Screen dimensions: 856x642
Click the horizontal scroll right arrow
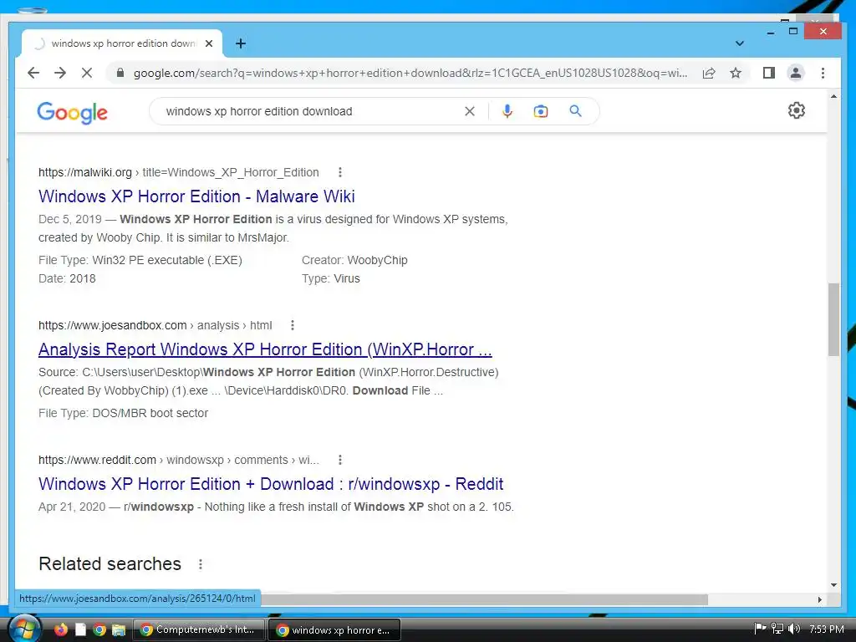819,599
